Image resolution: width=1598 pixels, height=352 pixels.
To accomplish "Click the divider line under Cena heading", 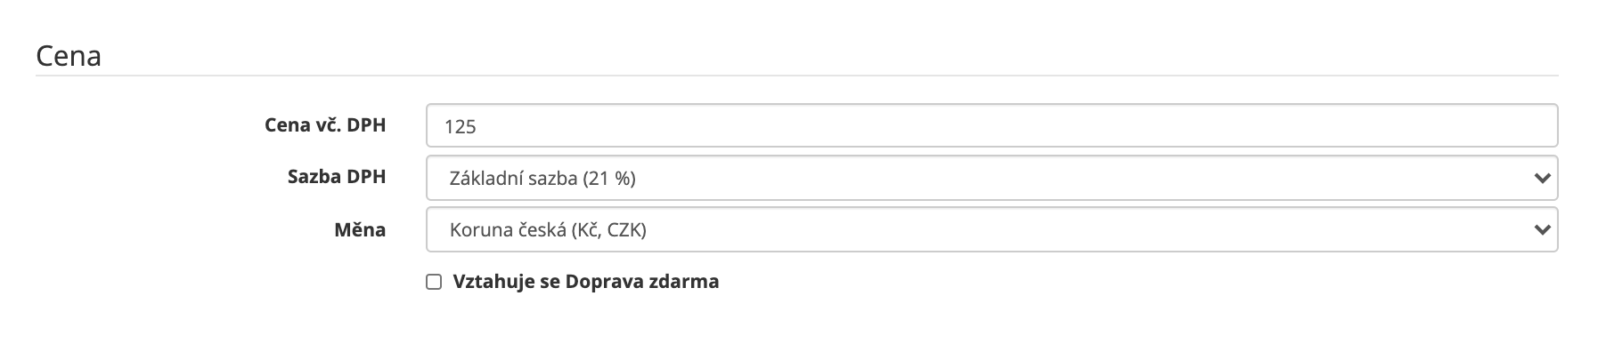I will pyautogui.click(x=797, y=76).
